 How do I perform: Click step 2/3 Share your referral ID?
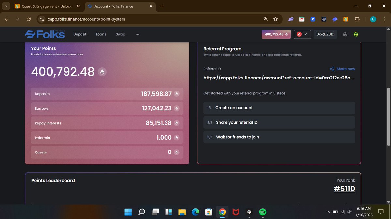pos(279,122)
